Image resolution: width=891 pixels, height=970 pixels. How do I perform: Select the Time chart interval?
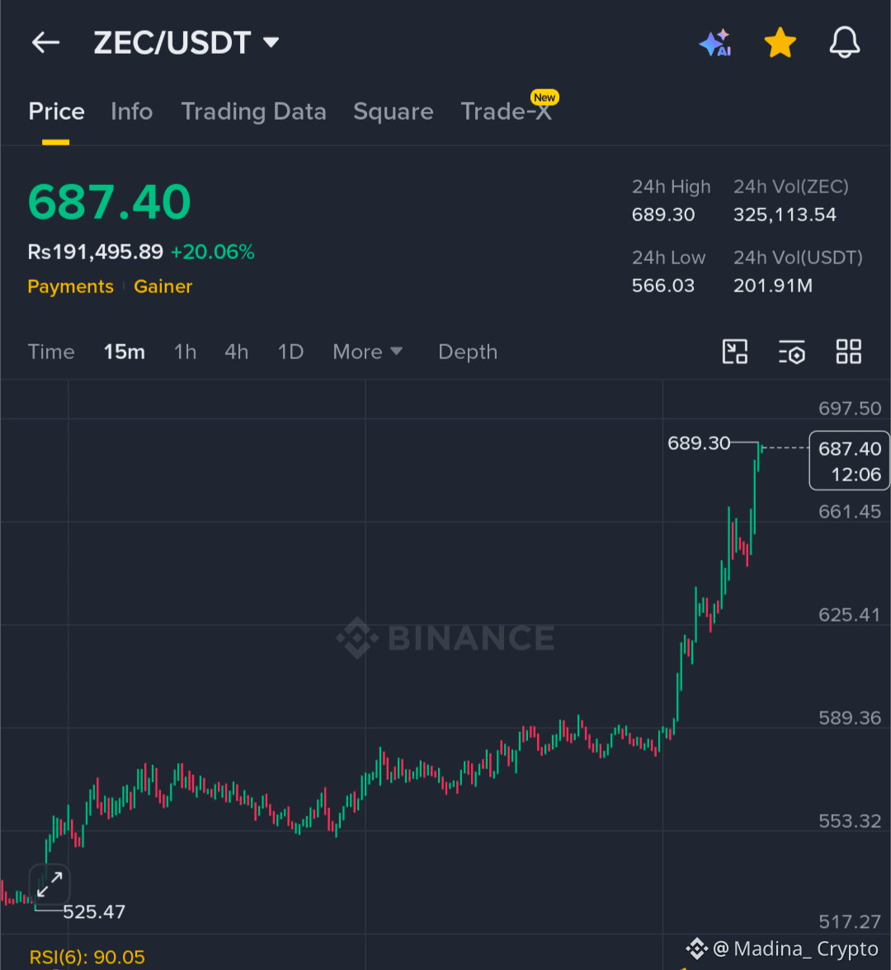[x=51, y=352]
